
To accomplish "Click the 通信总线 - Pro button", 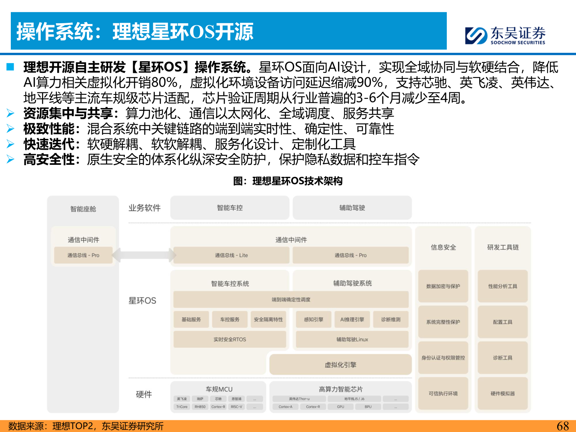I will 350,255.
